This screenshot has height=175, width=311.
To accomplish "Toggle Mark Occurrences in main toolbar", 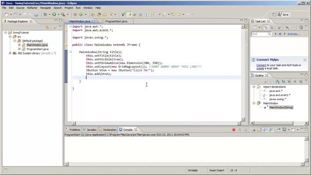I will click(129, 14).
